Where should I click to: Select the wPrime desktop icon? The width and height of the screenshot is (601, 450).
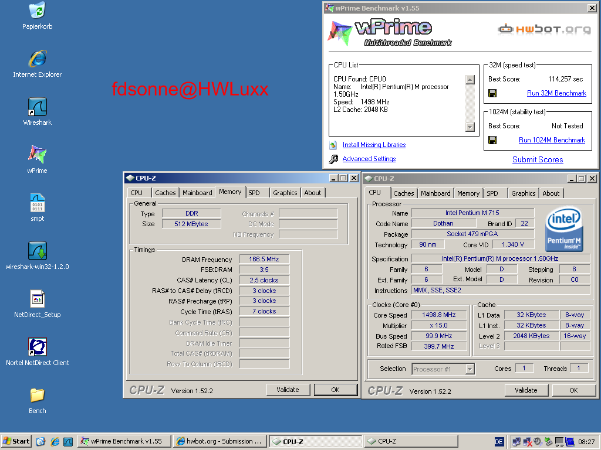tap(37, 155)
